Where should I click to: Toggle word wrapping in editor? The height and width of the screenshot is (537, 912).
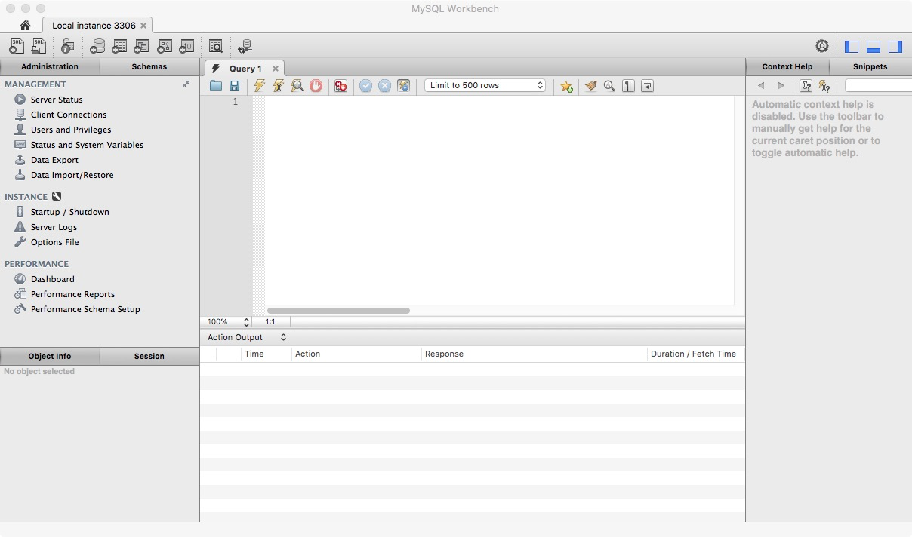pyautogui.click(x=647, y=86)
